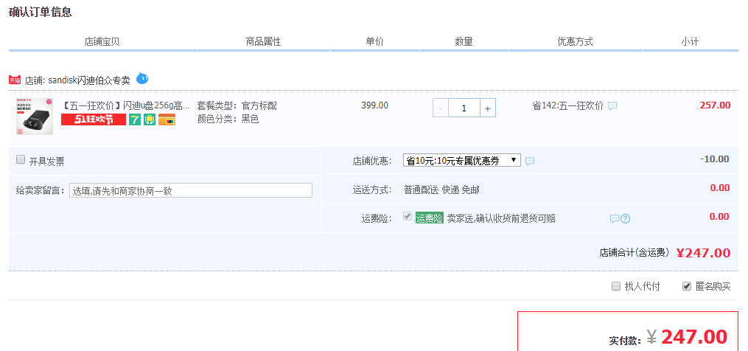Image resolution: width=748 pixels, height=351 pixels.
Task: Click the 颜色分类: 黑色 attribute text
Action: pyautogui.click(x=228, y=119)
